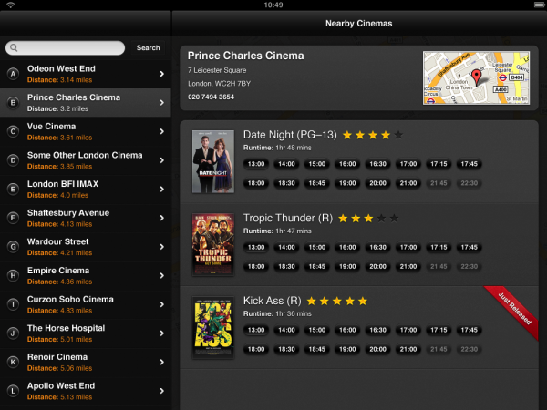Image resolution: width=547 pixels, height=410 pixels.
Task: Pick the 18:45 showing of Kick Ass
Action: point(316,349)
